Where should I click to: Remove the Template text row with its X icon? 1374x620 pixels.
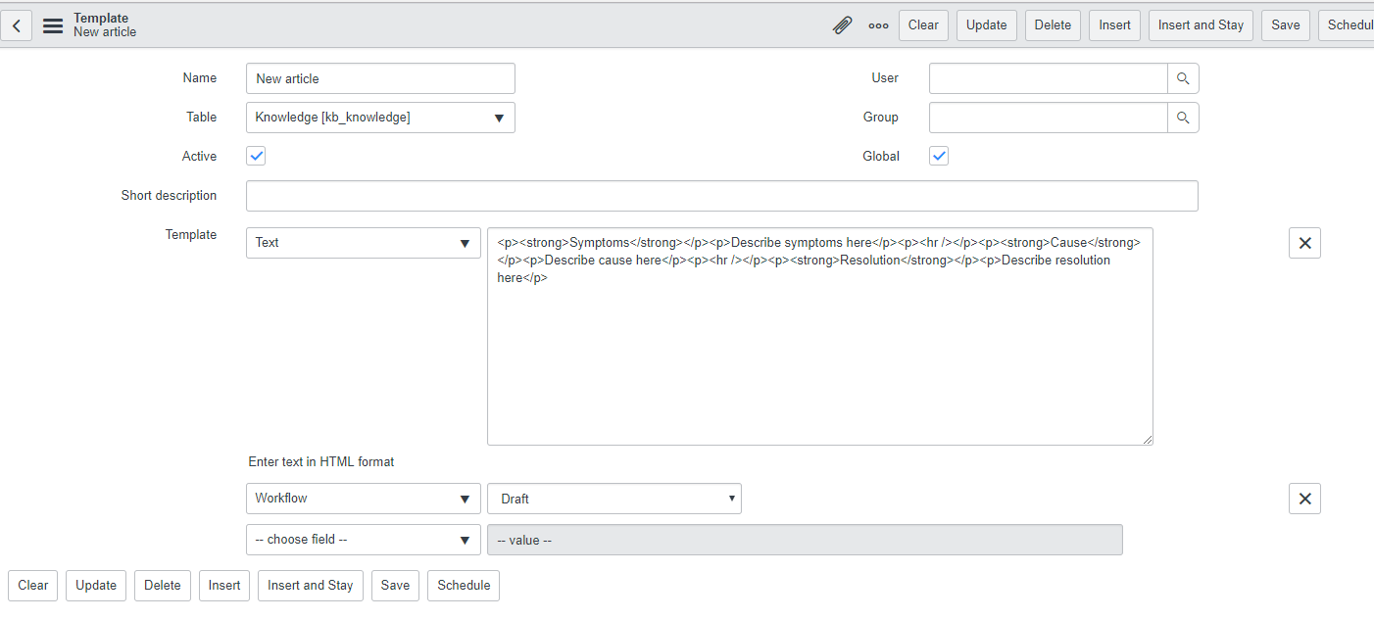[x=1304, y=242]
